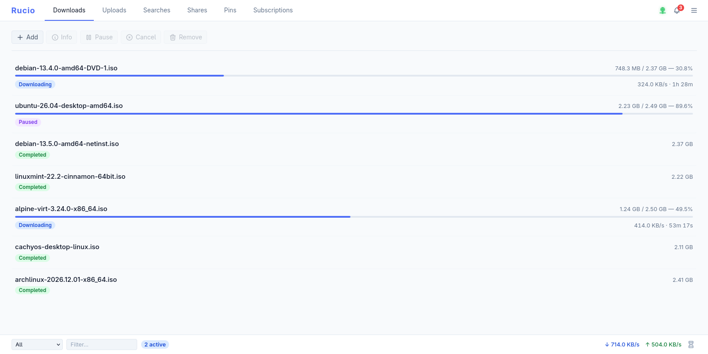Click the alpine-virt progress bar
This screenshot has width=708, height=354.
(354, 217)
